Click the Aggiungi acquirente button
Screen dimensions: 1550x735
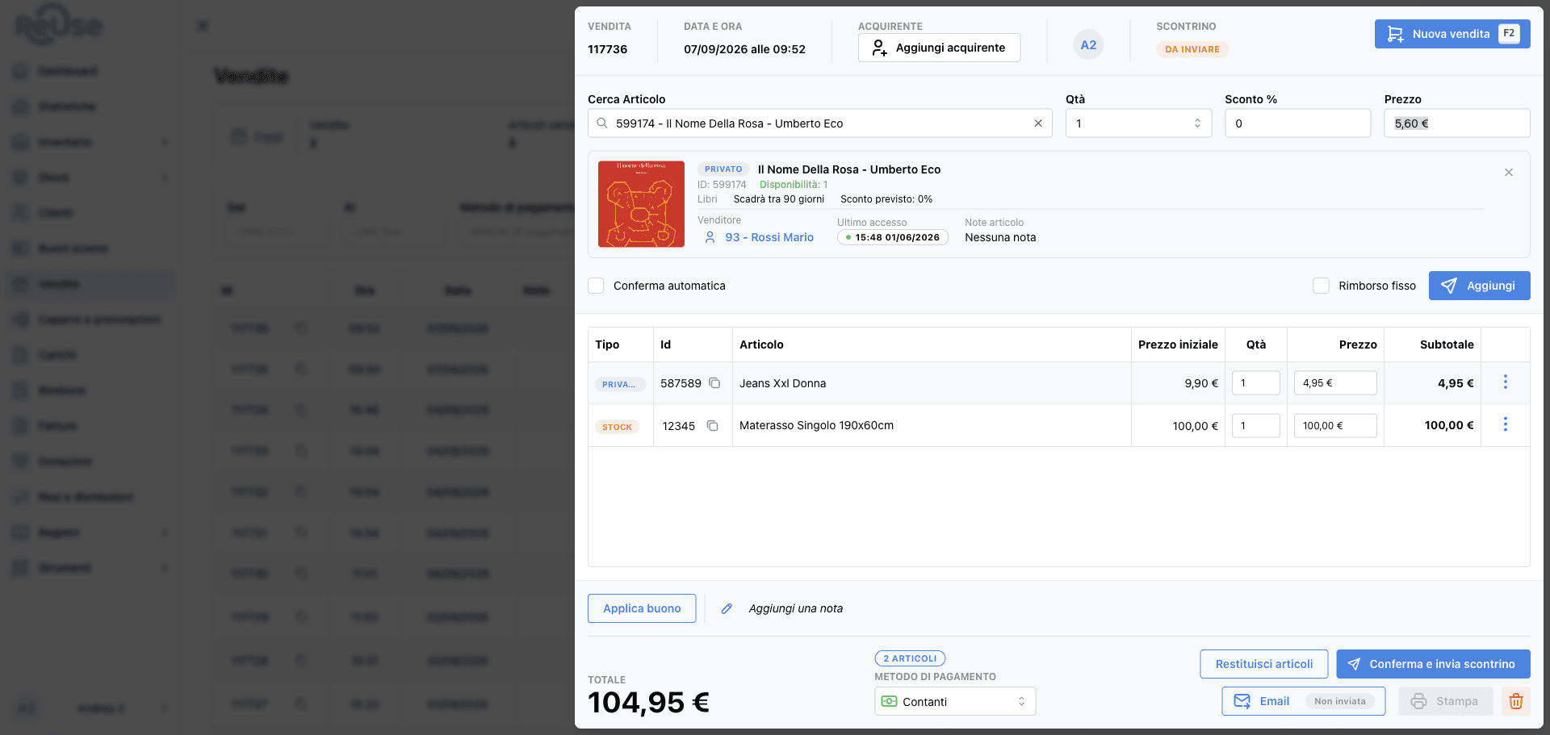pyautogui.click(x=939, y=48)
